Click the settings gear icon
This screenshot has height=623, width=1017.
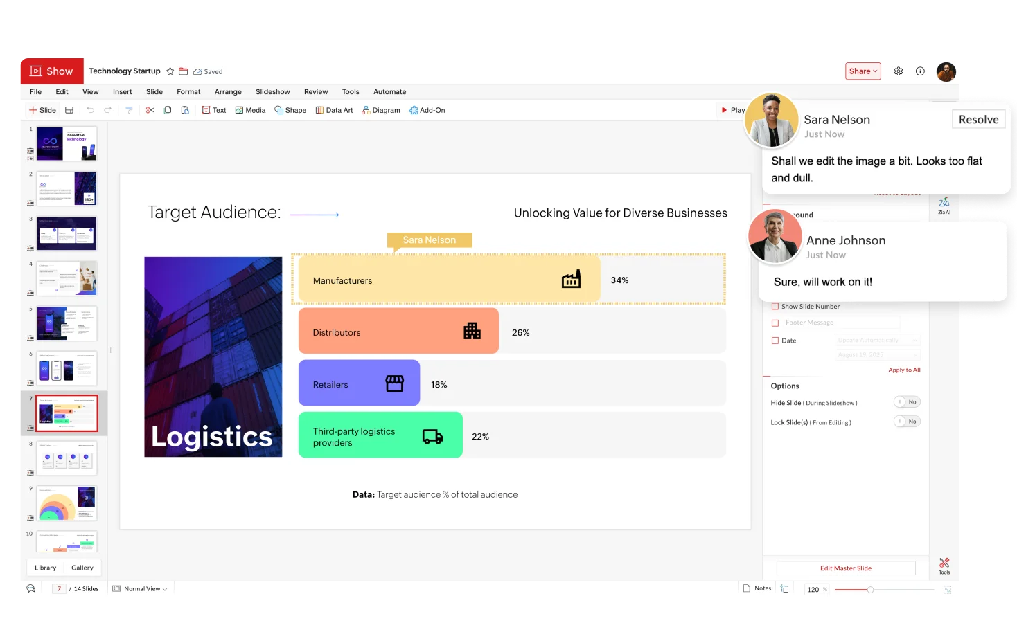(899, 71)
